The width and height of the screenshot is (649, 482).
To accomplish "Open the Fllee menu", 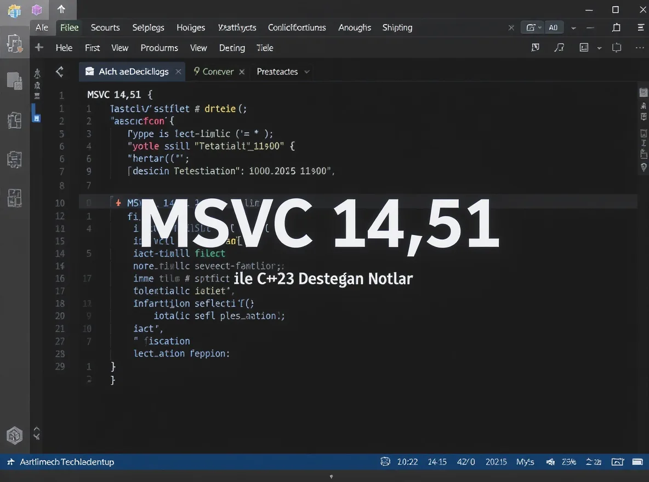I will pyautogui.click(x=70, y=27).
